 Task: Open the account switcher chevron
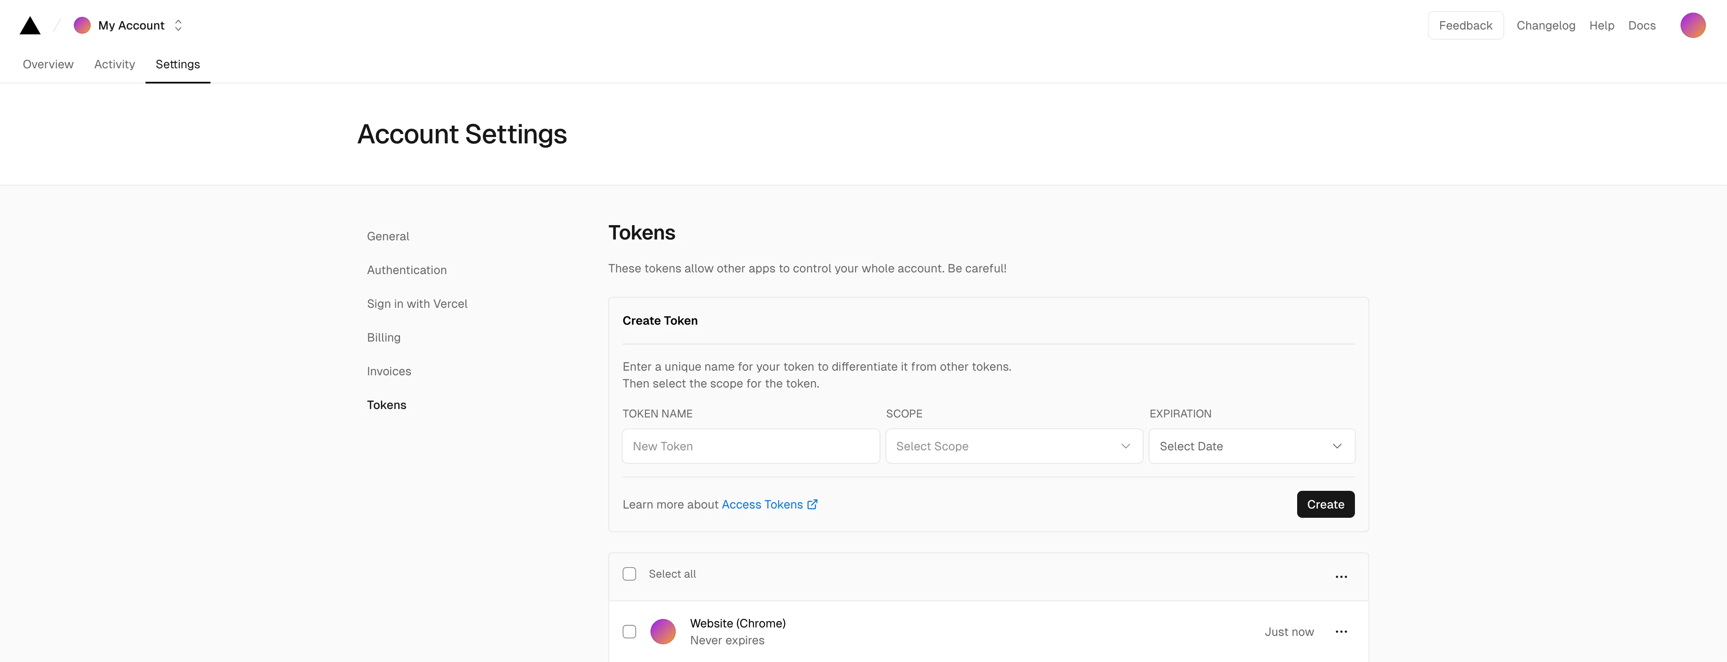[178, 25]
